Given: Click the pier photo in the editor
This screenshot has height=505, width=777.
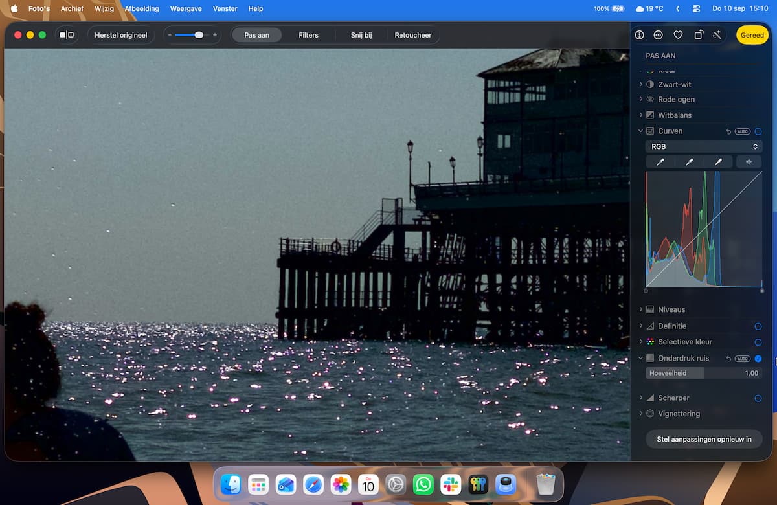Looking at the screenshot, I should click(317, 254).
